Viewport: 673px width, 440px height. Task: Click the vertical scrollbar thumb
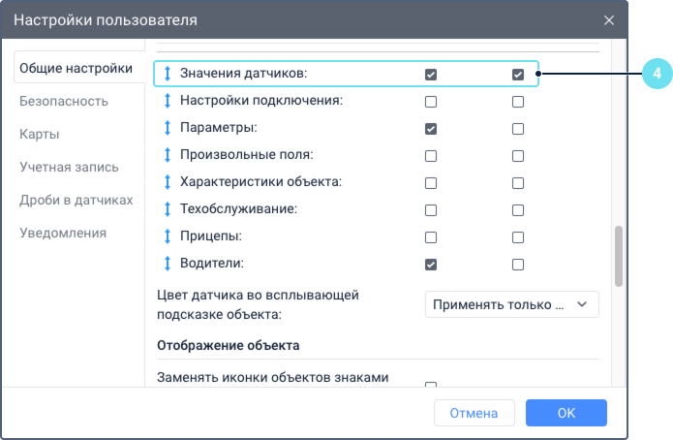pos(619,257)
